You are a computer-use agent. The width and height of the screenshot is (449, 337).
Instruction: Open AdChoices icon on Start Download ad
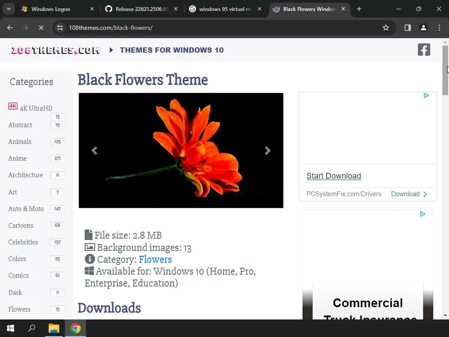(426, 95)
